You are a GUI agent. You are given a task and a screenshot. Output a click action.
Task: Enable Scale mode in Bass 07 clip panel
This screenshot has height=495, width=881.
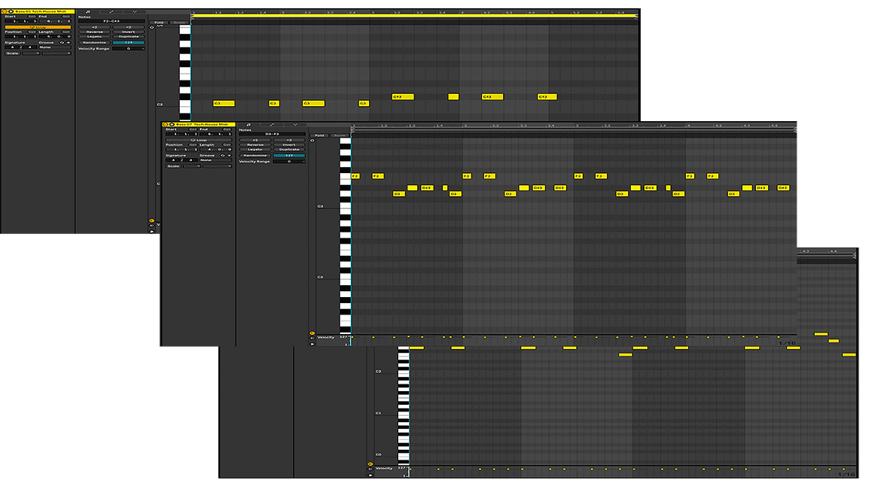point(174,166)
